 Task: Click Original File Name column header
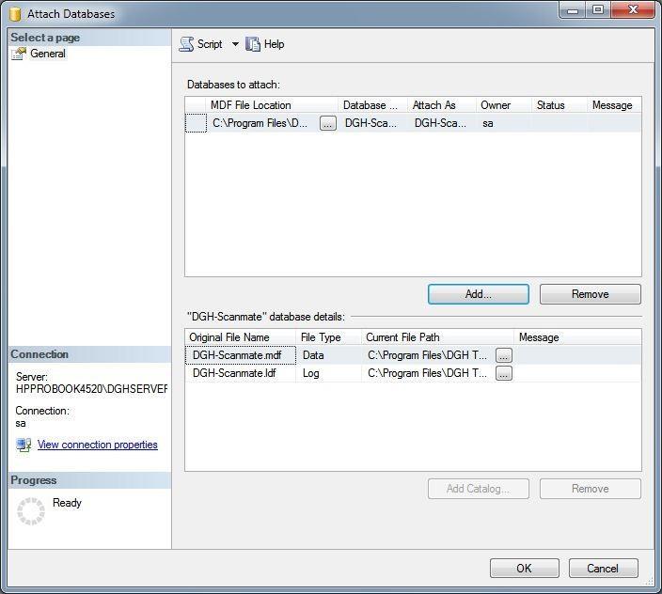point(241,337)
